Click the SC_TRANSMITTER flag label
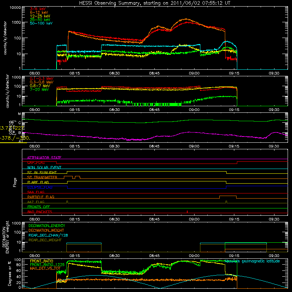292x292 pixels. (42, 177)
